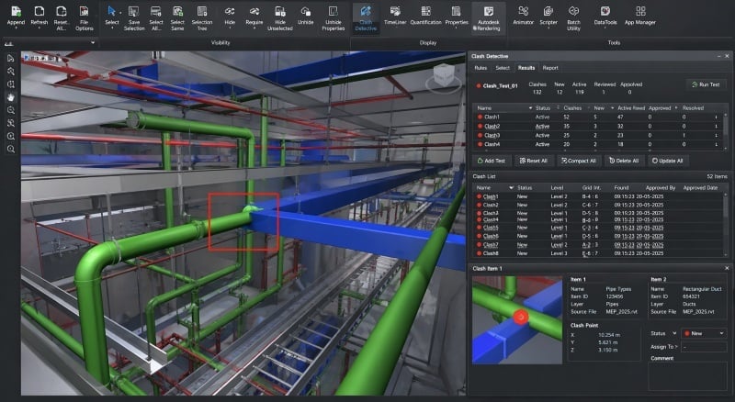This screenshot has width=735, height=402.
Task: Click the Reset All button in Clash Detective
Action: pyautogui.click(x=534, y=161)
